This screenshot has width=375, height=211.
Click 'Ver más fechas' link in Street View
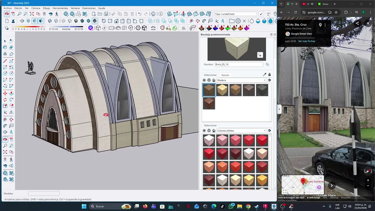tap(306, 41)
